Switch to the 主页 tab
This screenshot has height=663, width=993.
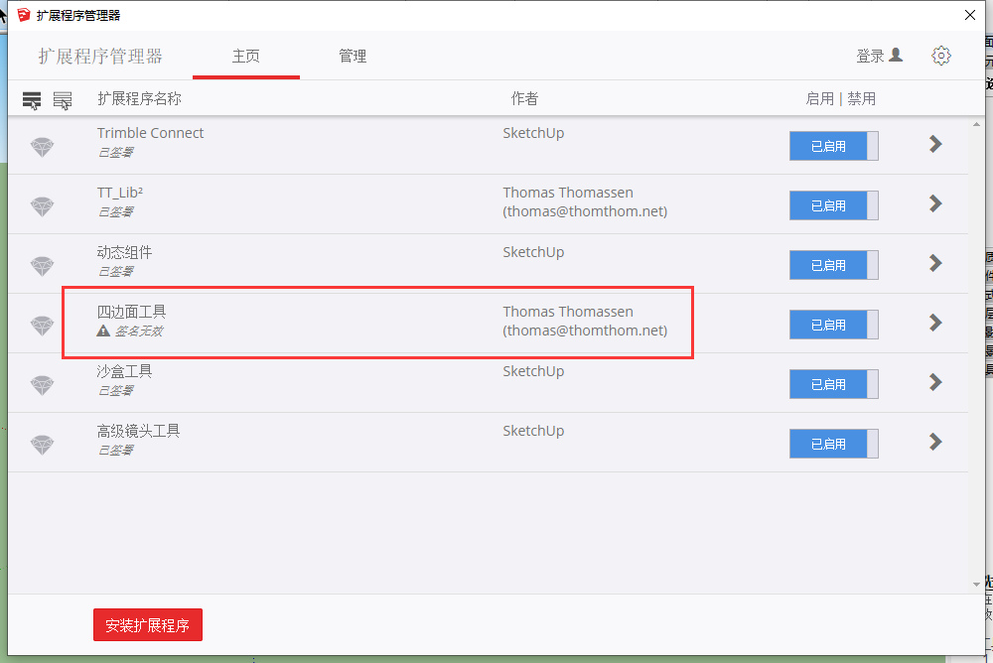(245, 57)
